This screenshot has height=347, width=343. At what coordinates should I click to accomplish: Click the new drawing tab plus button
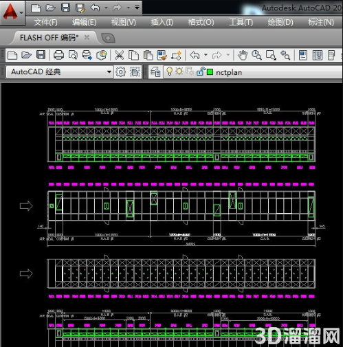pos(108,38)
